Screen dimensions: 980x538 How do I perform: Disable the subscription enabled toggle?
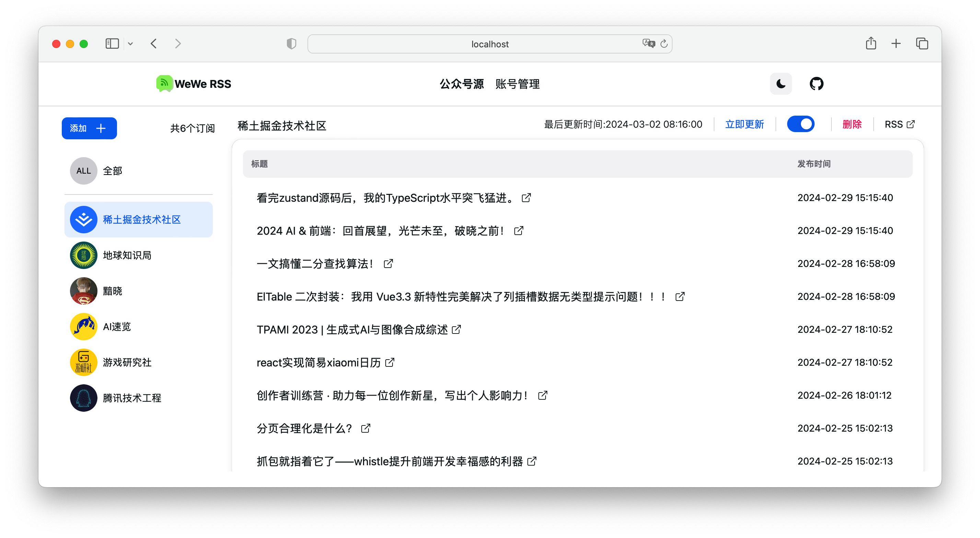[x=801, y=124]
